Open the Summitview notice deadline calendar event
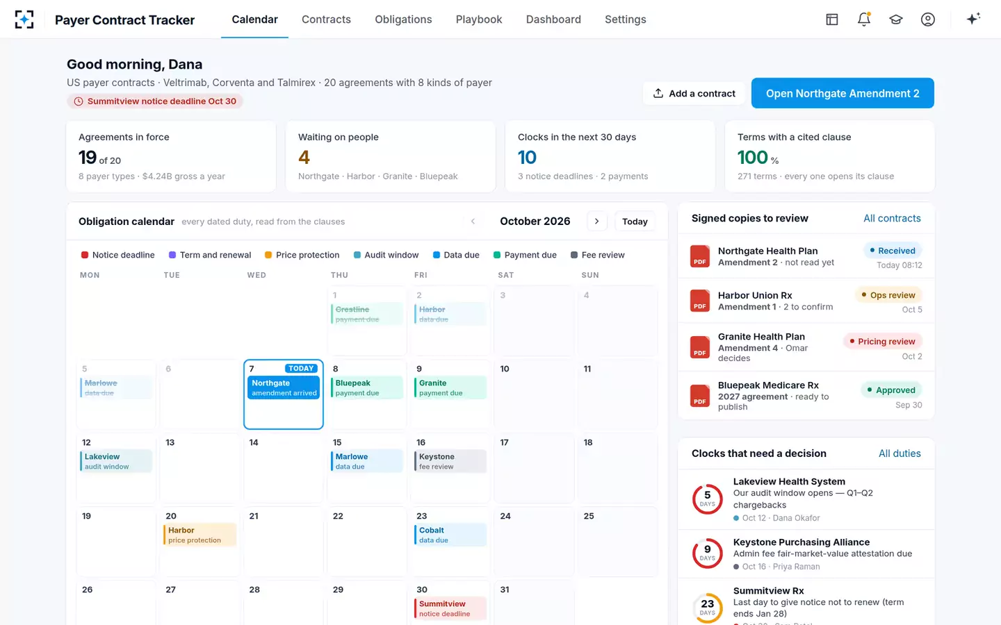Image resolution: width=1001 pixels, height=625 pixels. point(450,608)
